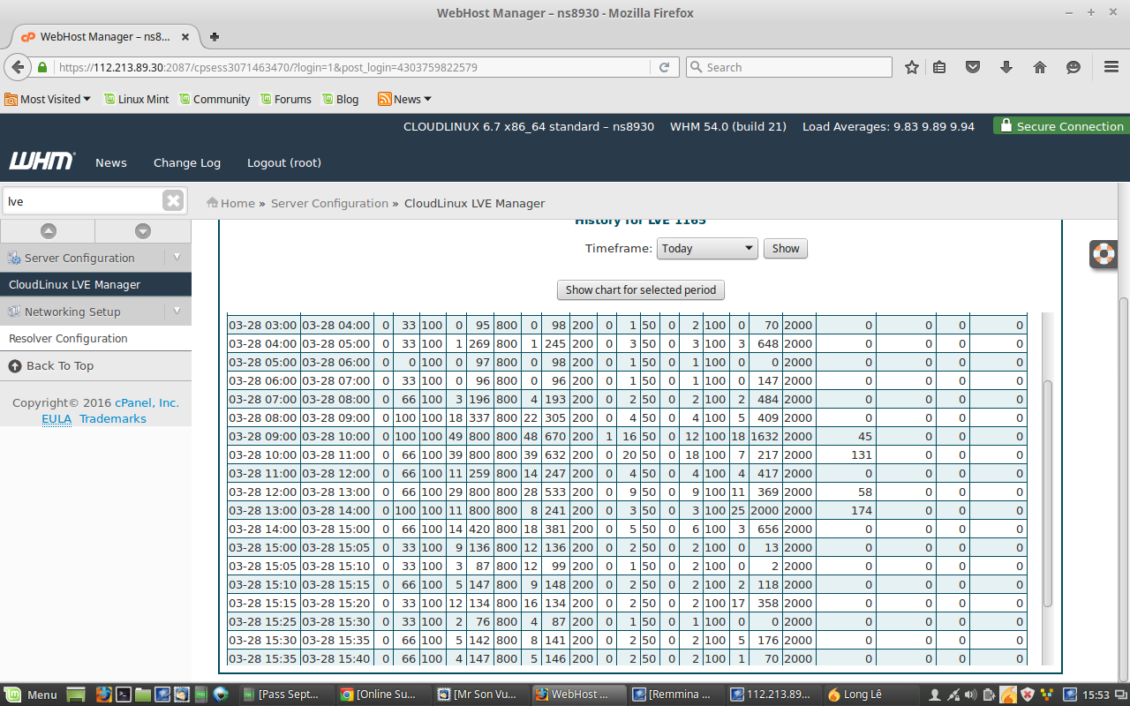Collapse the Networking Setup section arrow
1130x706 pixels.
click(177, 312)
